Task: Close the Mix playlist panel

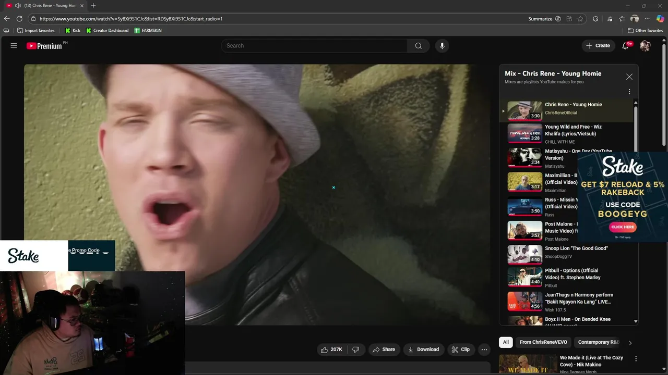Action: coord(629,77)
